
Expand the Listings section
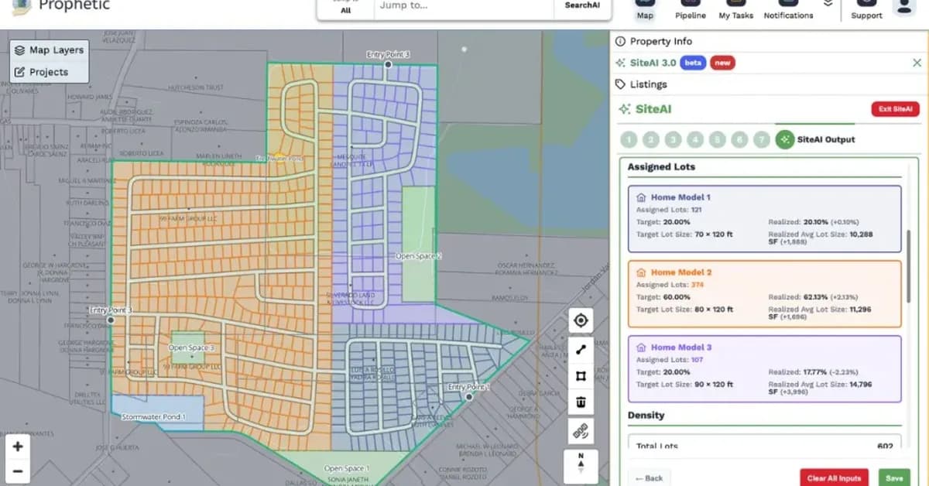pos(770,84)
